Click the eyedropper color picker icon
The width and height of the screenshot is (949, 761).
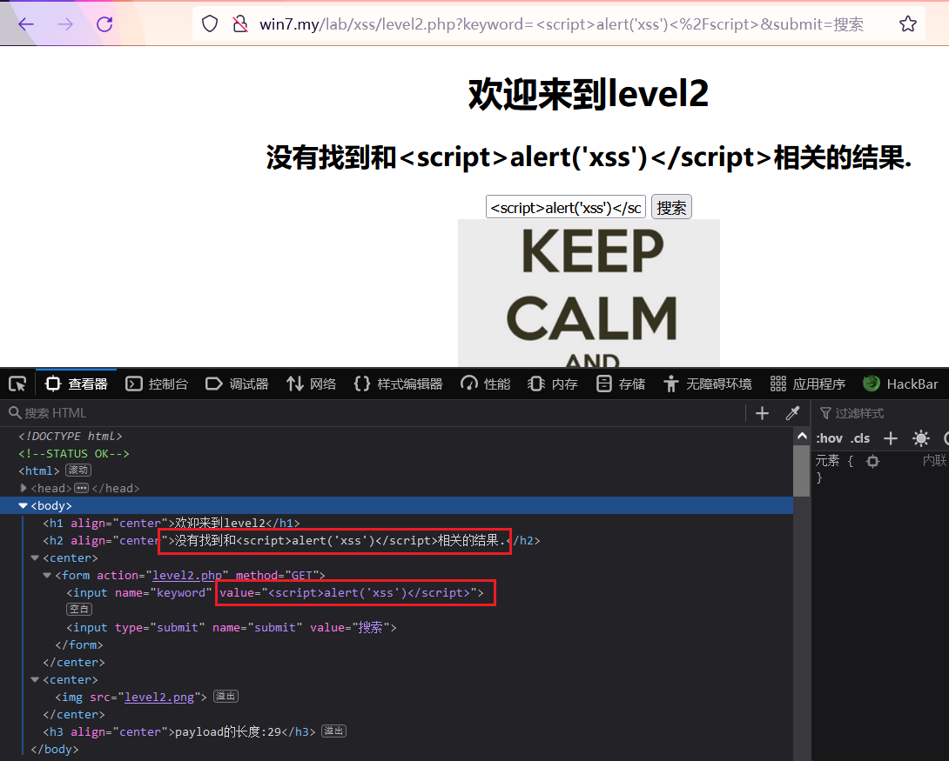(793, 412)
